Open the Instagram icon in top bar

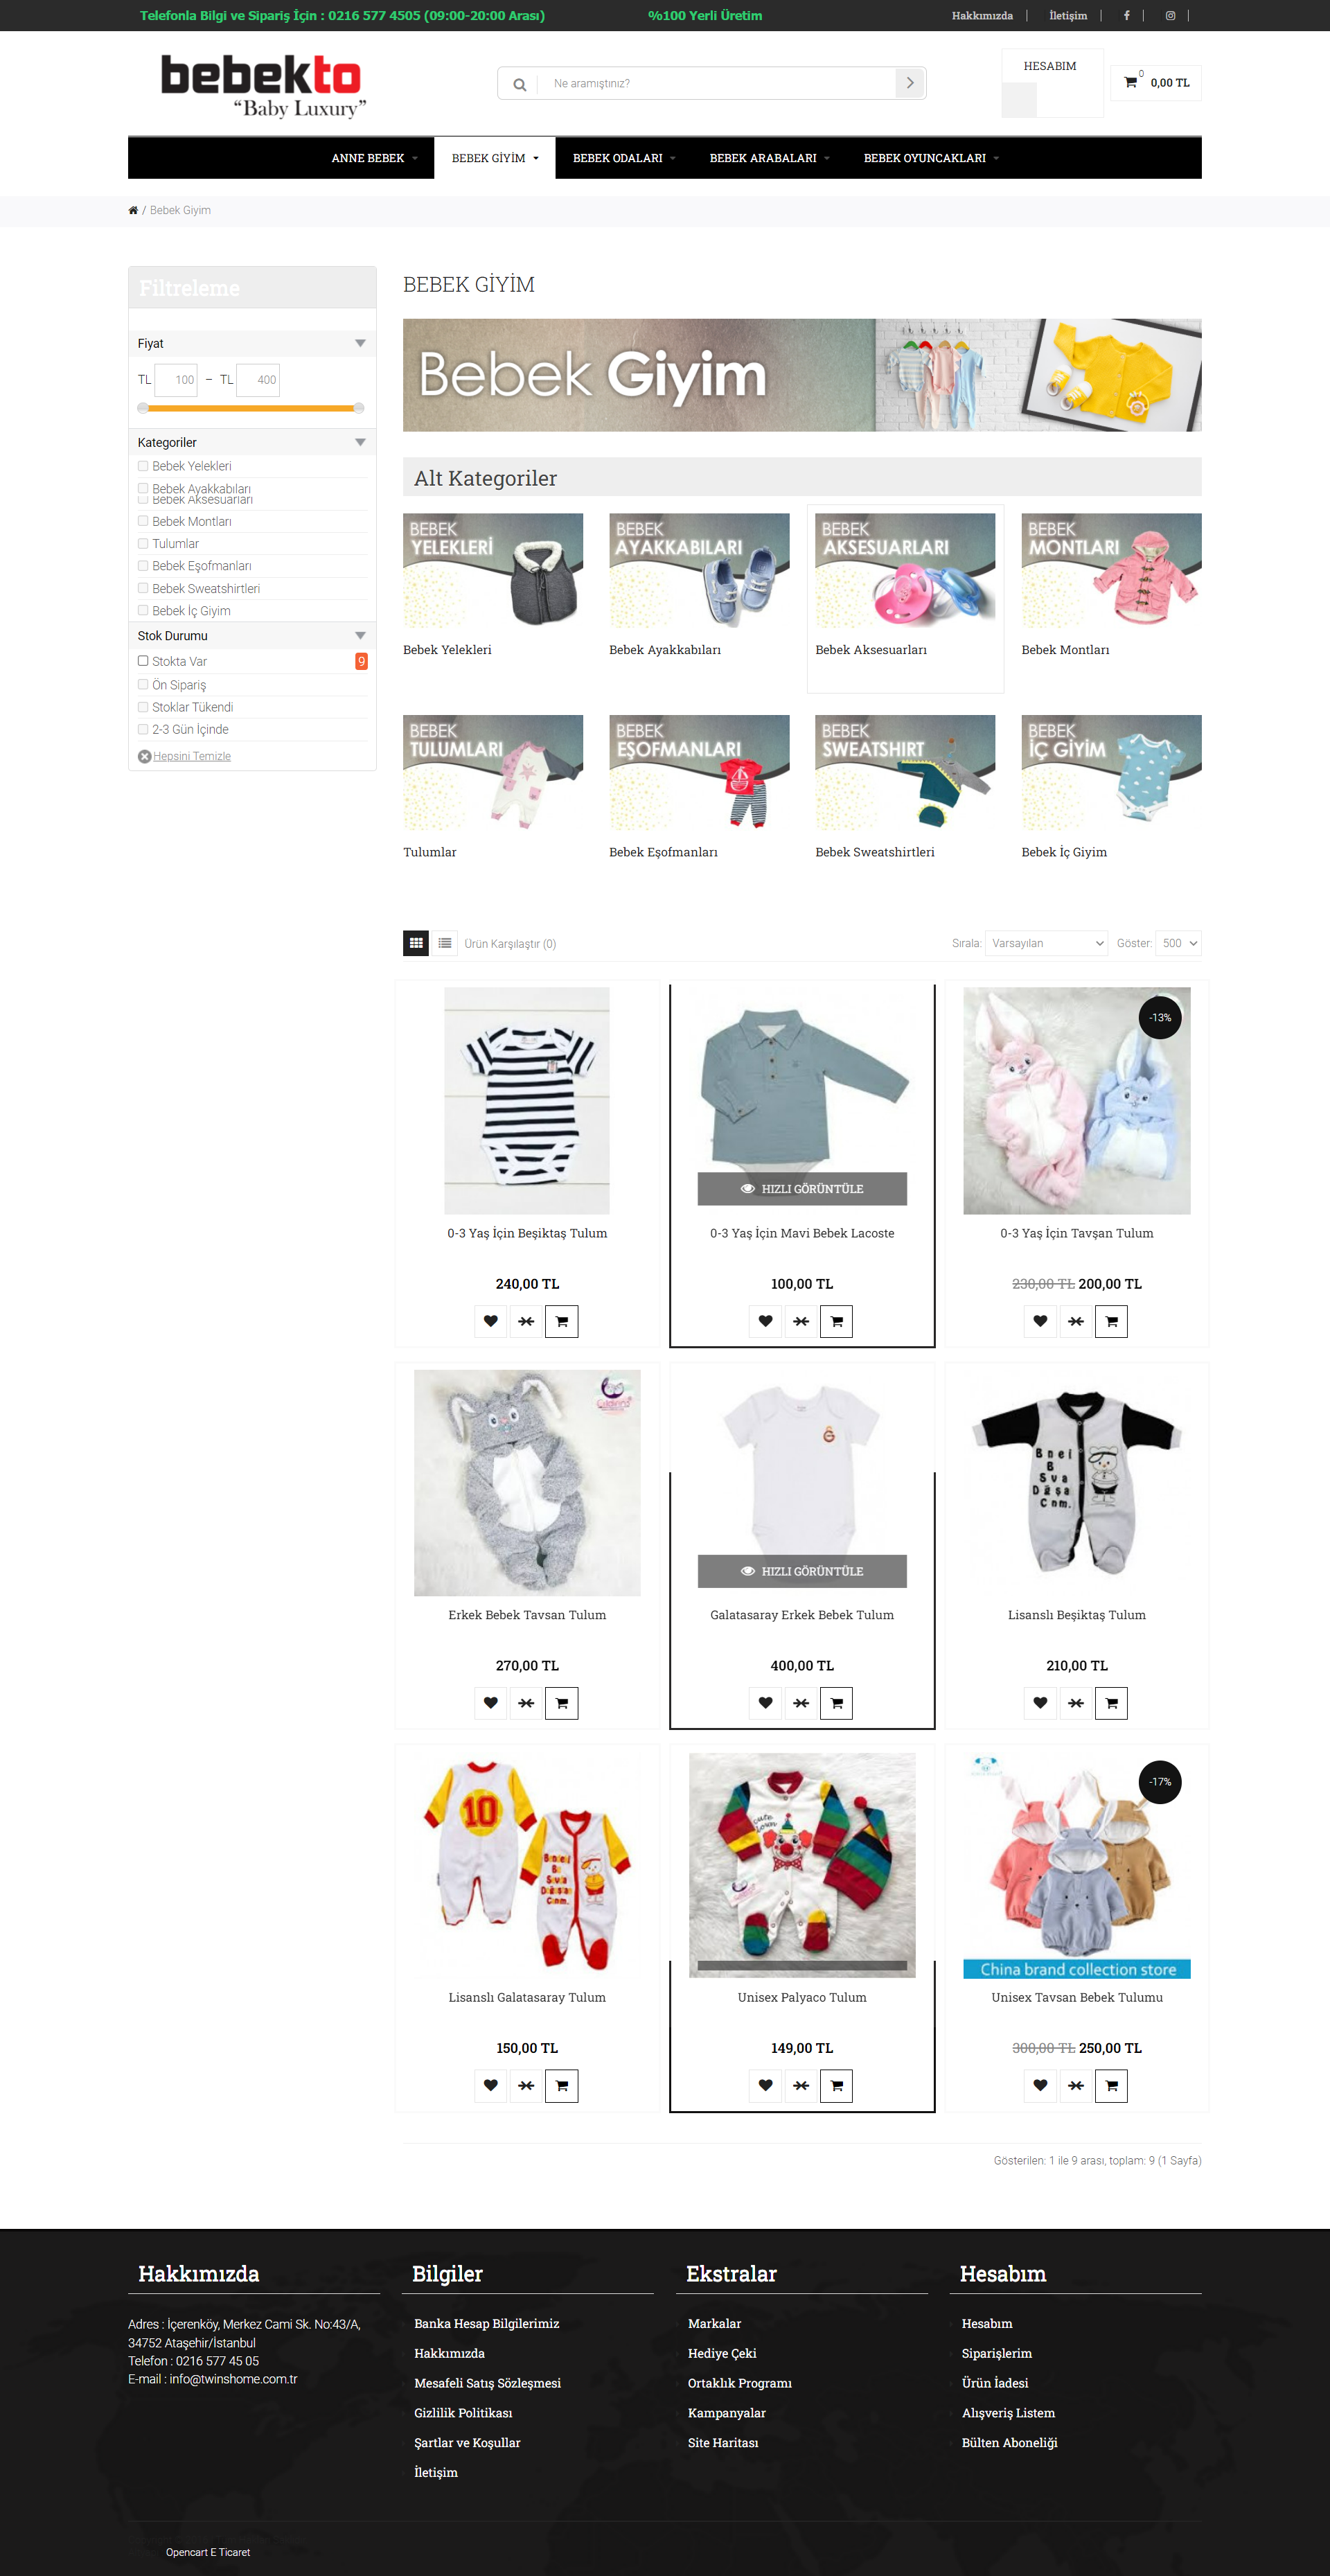point(1170,15)
